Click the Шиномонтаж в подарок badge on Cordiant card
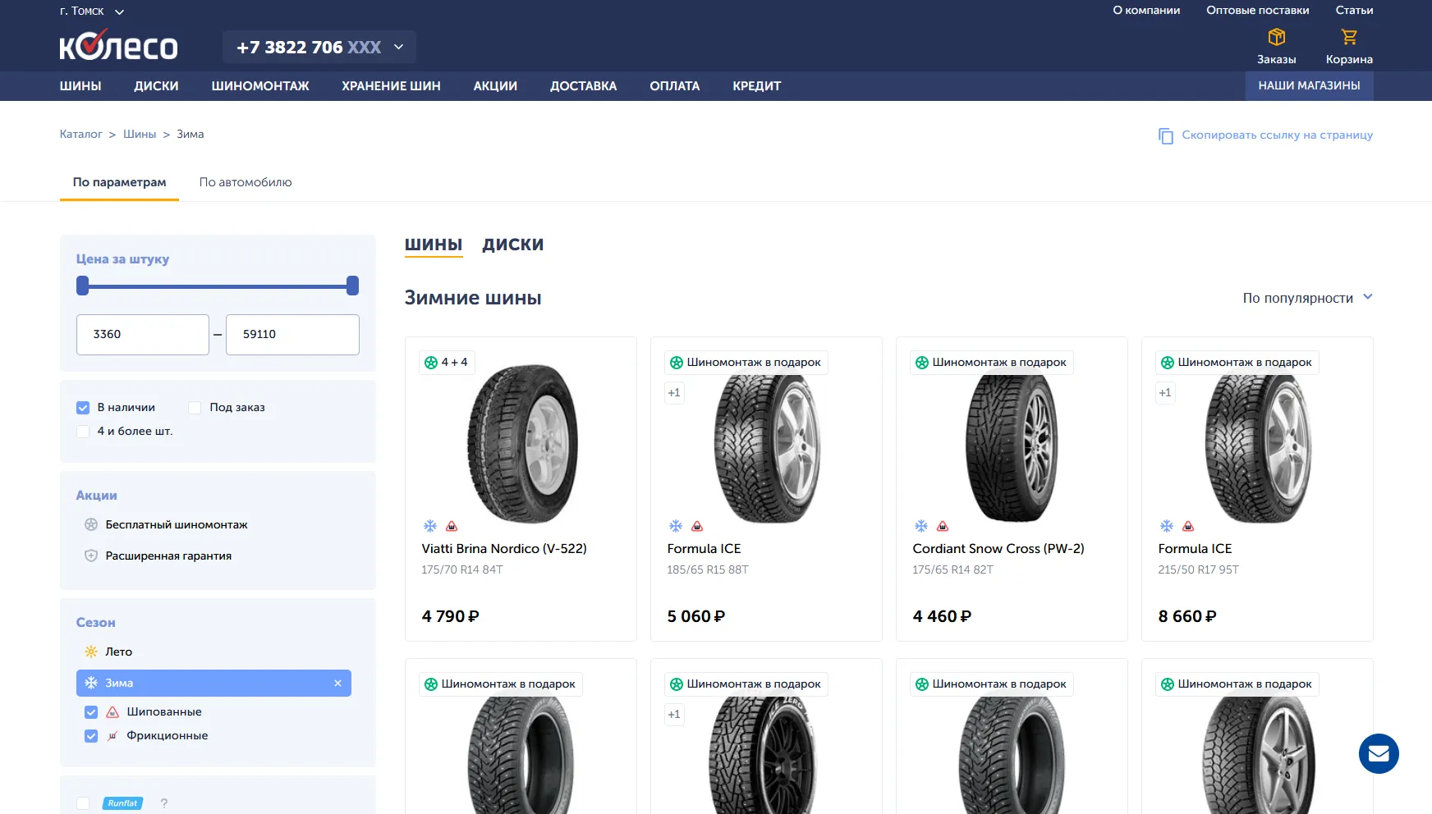This screenshot has height=814, width=1432. [x=991, y=362]
